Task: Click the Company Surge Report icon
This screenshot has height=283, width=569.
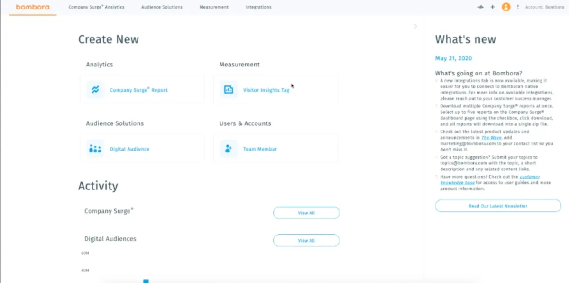Action: click(95, 90)
